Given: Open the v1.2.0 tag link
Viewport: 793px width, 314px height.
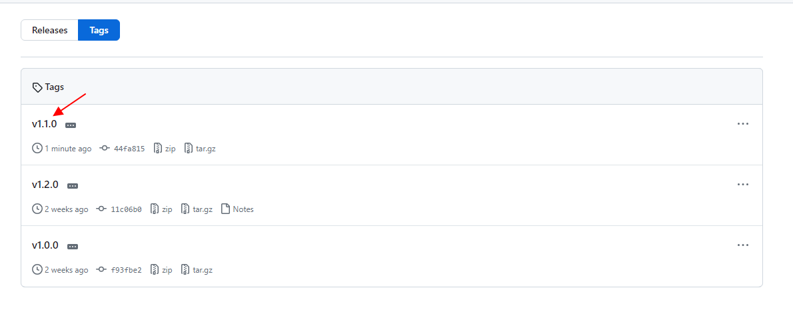Looking at the screenshot, I should 45,185.
